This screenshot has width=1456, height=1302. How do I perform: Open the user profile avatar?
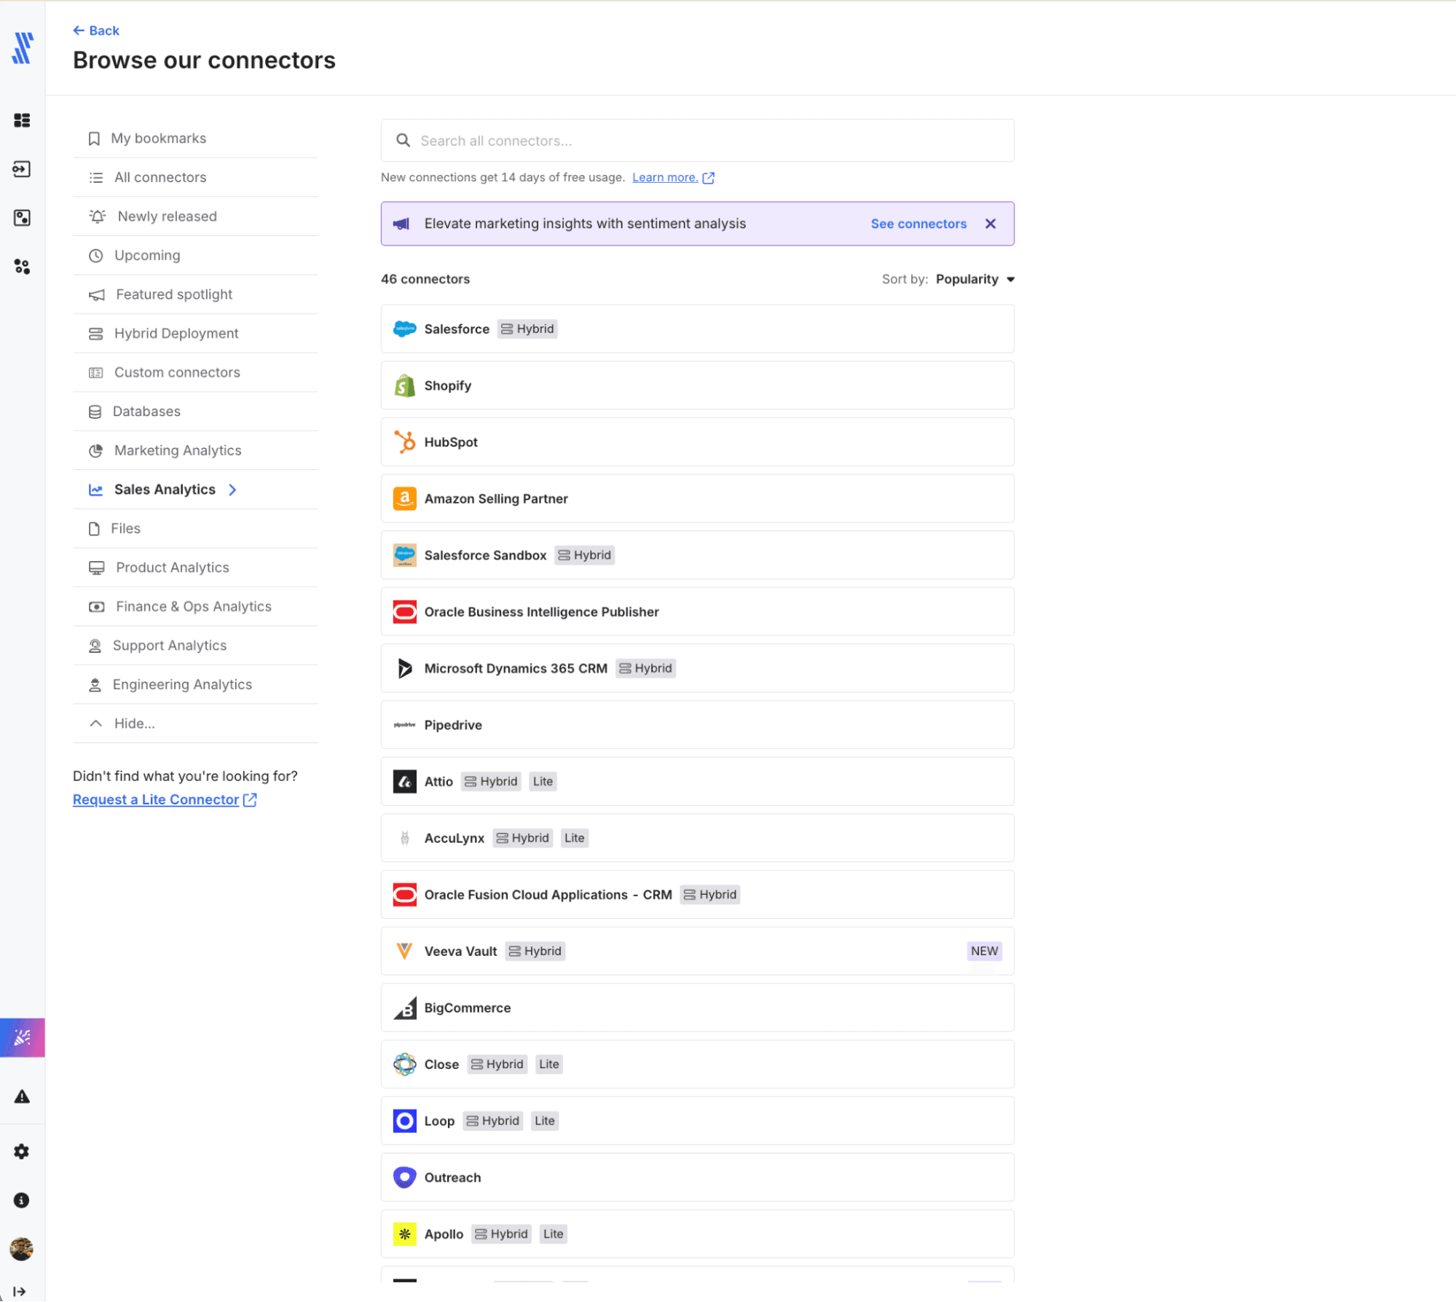(22, 1249)
